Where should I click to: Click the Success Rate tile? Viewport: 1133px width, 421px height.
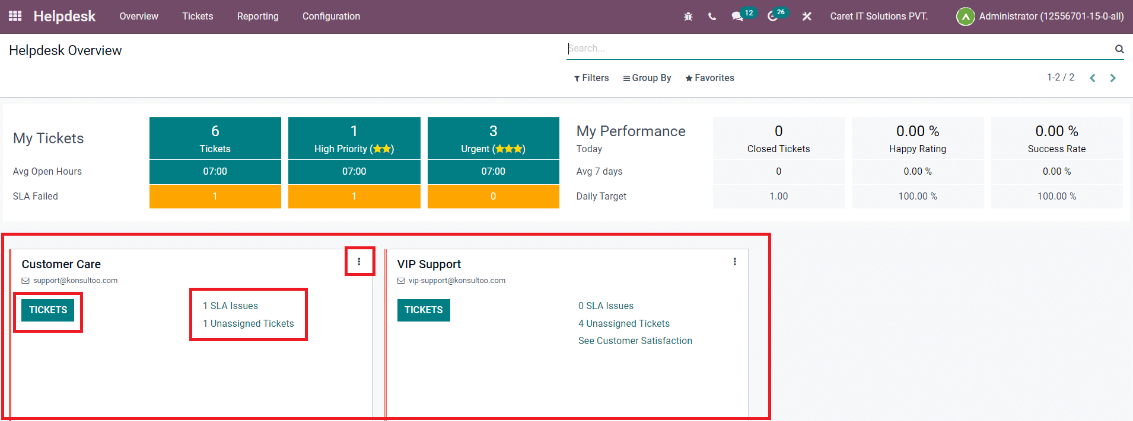tap(1057, 138)
